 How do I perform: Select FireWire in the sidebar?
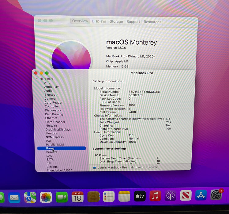pos(51,126)
